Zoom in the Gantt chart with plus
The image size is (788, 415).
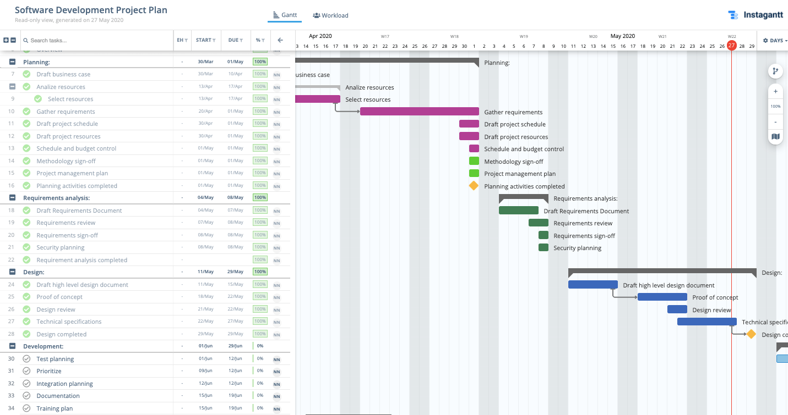click(x=775, y=92)
